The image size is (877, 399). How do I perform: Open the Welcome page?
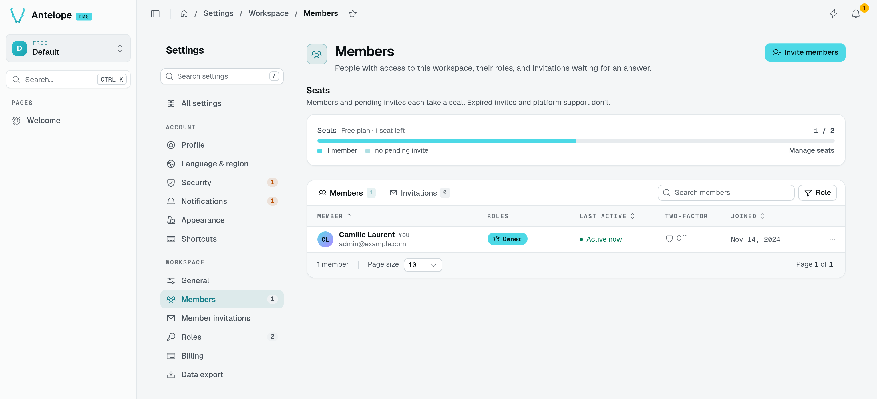[68, 120]
